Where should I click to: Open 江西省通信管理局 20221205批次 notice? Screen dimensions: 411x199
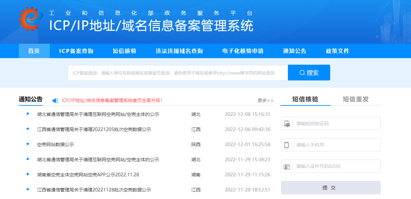coord(94,129)
